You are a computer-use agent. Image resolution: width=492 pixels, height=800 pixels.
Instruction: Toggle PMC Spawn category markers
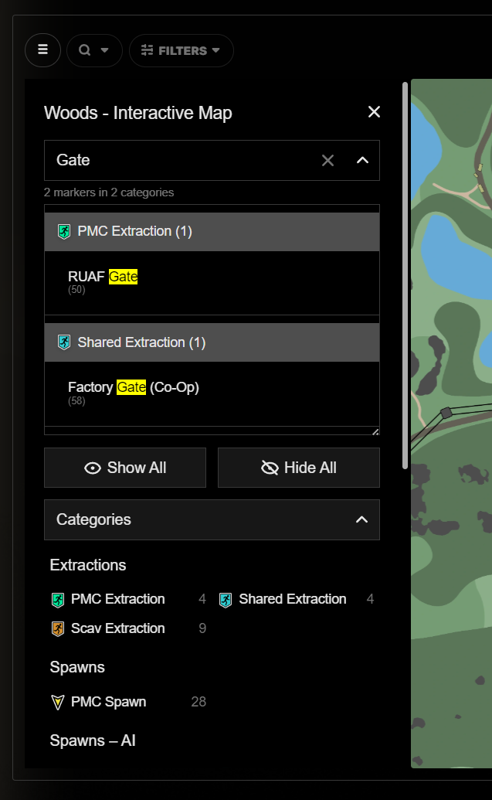128,702
